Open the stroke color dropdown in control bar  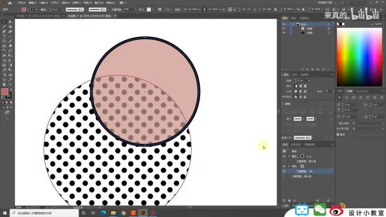[x=36, y=9]
